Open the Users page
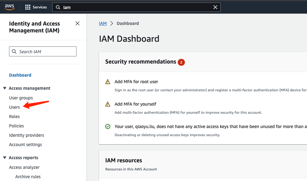 [14, 107]
